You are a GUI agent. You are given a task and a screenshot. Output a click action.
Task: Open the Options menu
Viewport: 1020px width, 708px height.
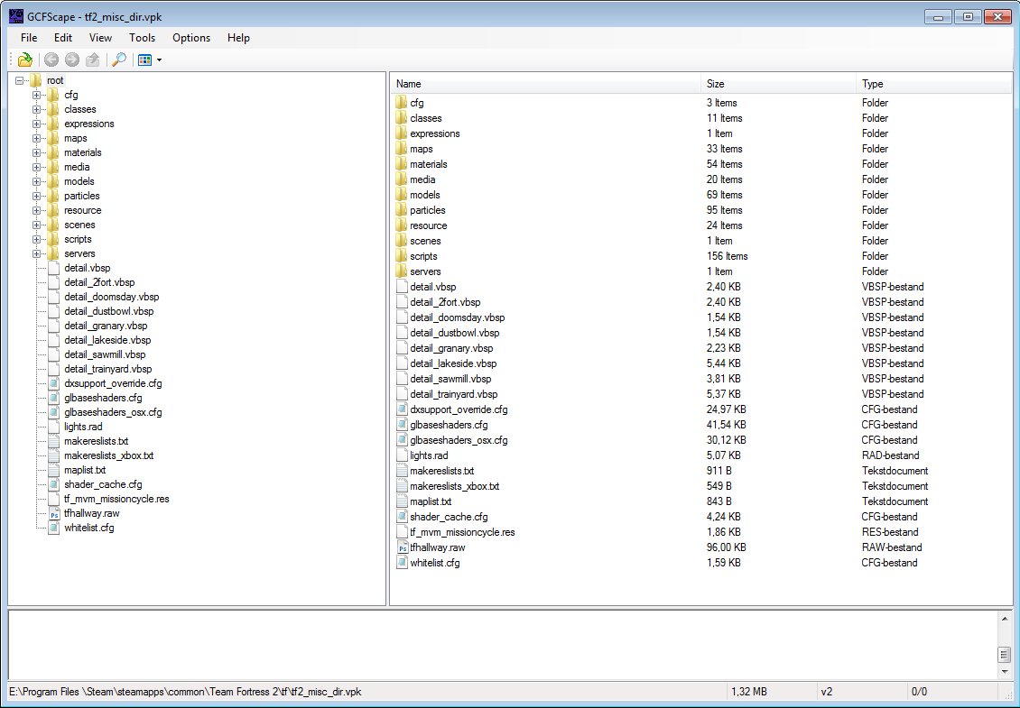[191, 38]
